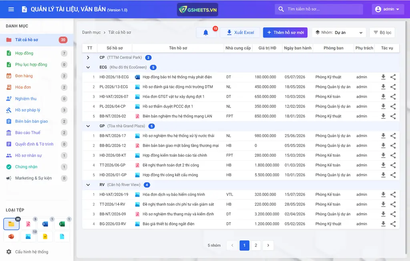The image size is (410, 261).
Task: Click the Tìm kiếm hồ sơ search field
Action: click(319, 9)
